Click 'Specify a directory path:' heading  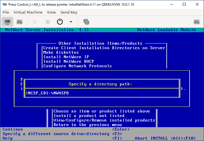pyautogui.click(x=100, y=84)
